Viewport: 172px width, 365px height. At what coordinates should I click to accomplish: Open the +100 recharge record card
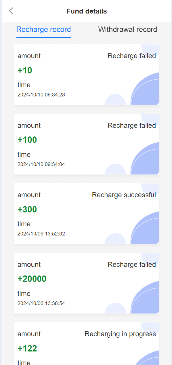87,144
